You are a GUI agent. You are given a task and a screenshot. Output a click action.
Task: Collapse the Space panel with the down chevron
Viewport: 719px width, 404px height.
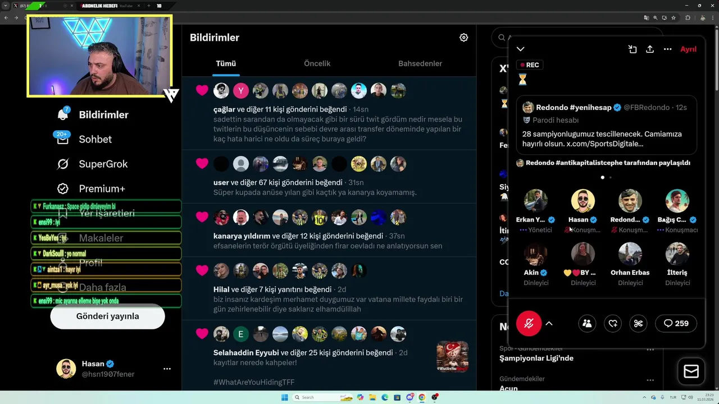pos(521,49)
